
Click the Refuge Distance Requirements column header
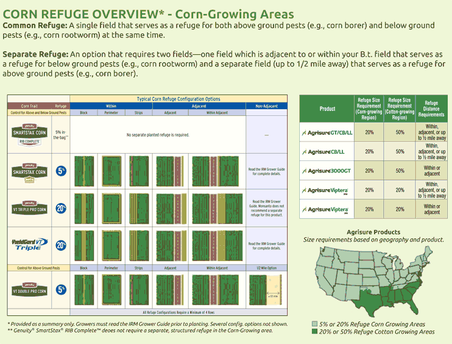pos(431,109)
